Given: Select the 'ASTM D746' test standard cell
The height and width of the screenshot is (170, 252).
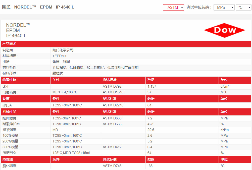Looking at the screenshot, I should click(x=112, y=166).
